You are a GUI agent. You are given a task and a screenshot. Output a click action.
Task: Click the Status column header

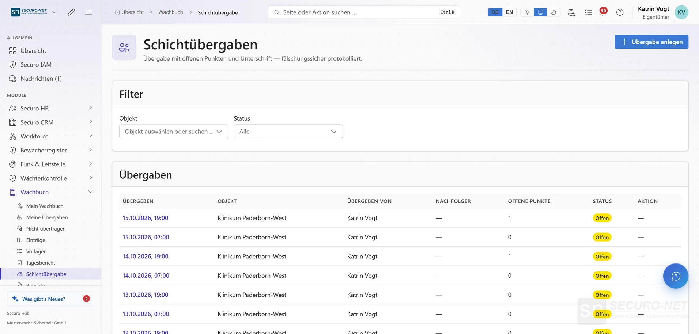[602, 201]
